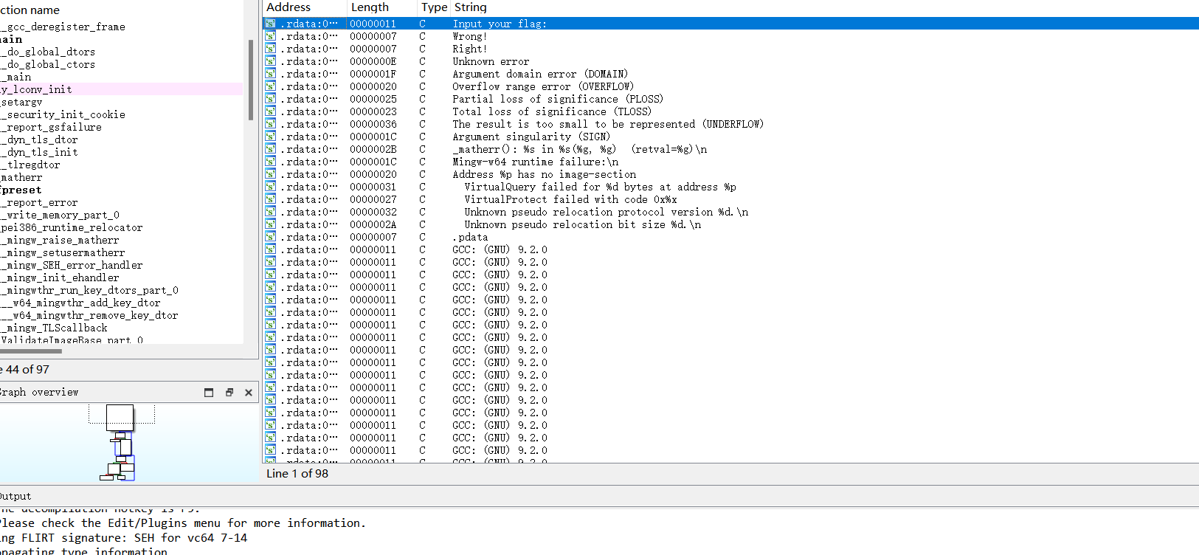Select "Overflow range error (OVERFLOW)" text
Viewport: 1199px width, 555px height.
point(543,86)
